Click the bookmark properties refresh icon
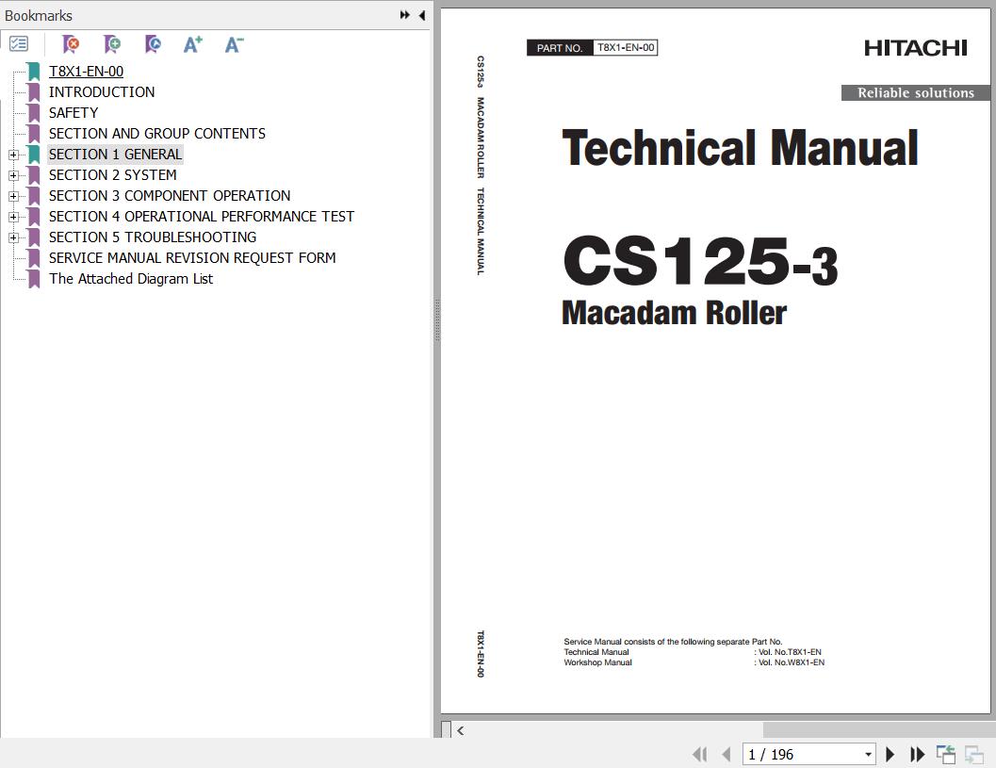The image size is (996, 768). 153,44
